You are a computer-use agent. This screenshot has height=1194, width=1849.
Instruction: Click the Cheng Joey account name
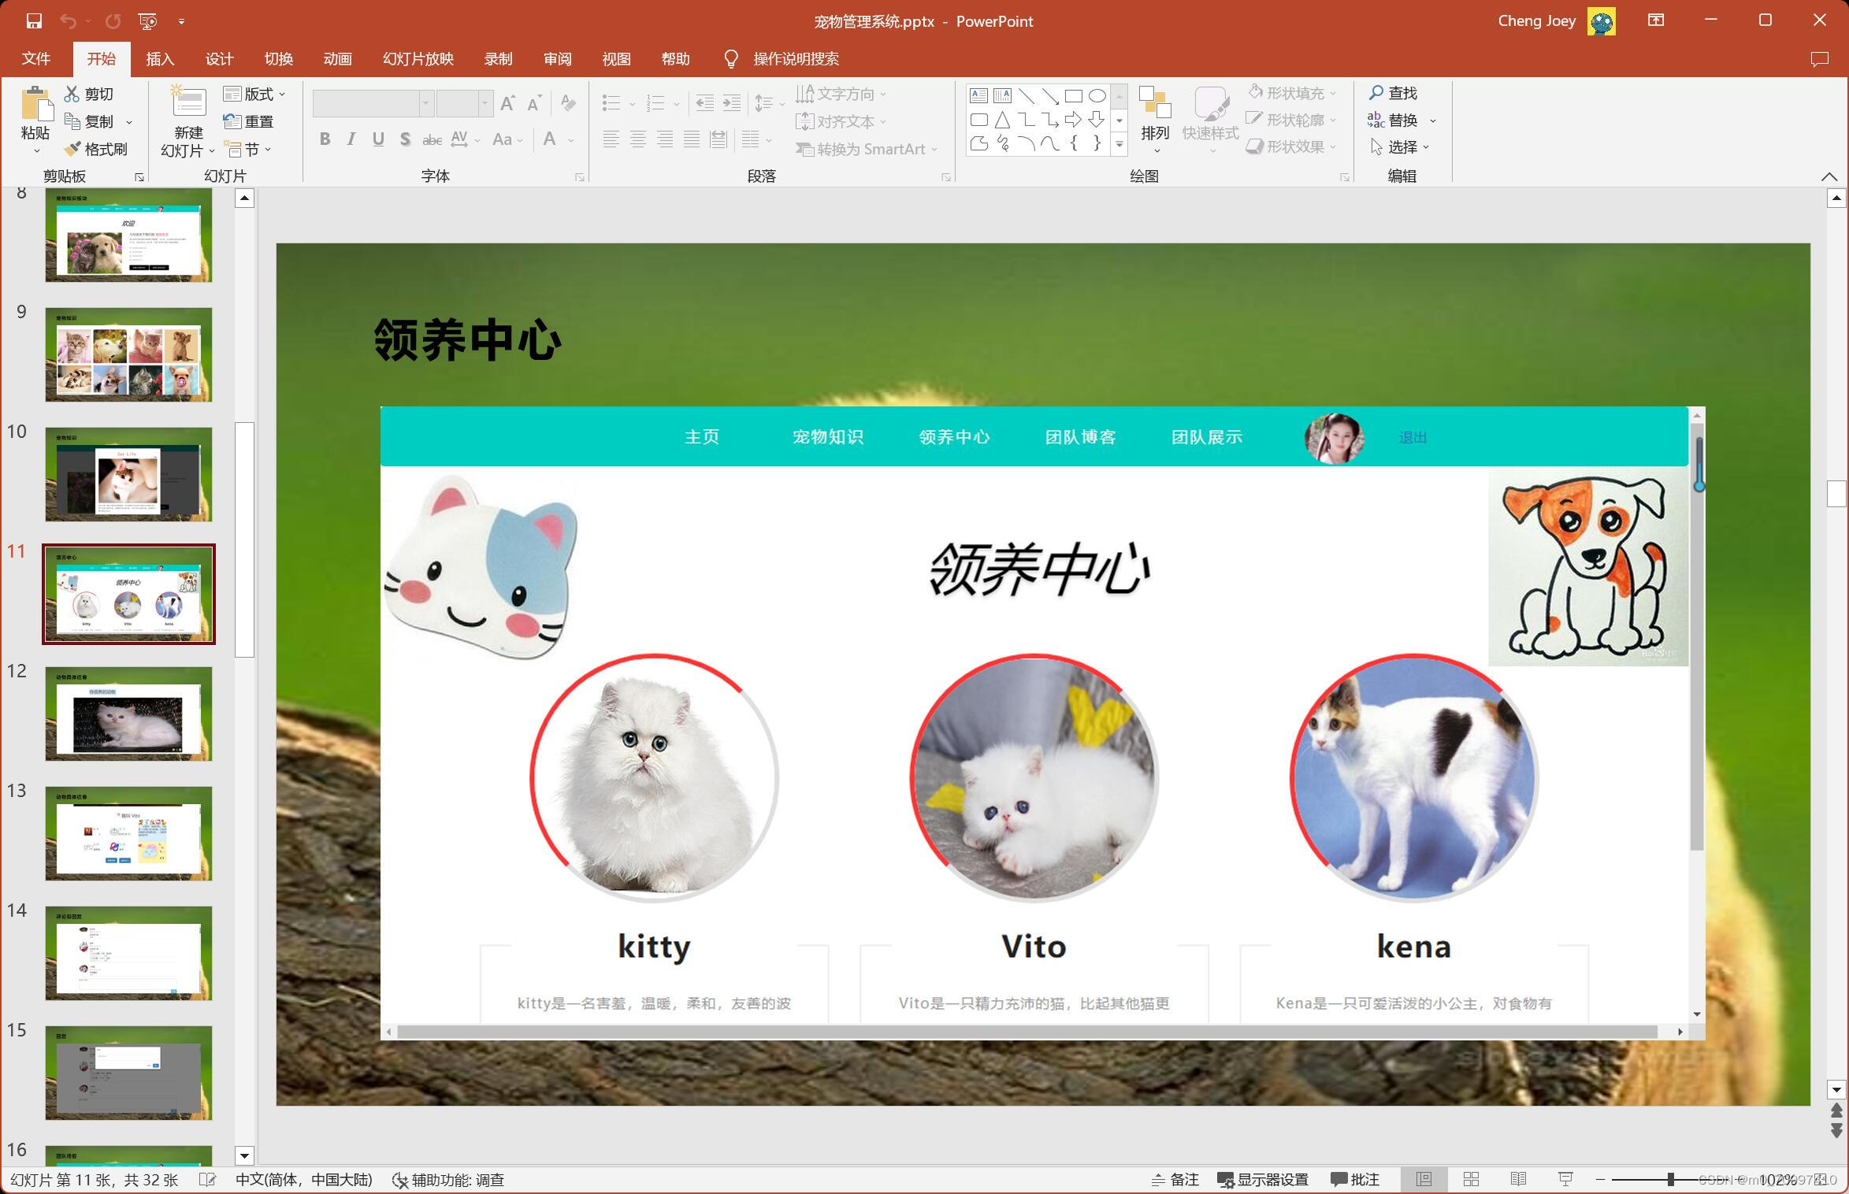(x=1536, y=21)
